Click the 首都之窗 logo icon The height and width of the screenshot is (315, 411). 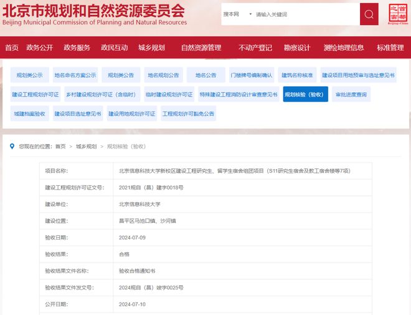pyautogui.click(x=396, y=14)
